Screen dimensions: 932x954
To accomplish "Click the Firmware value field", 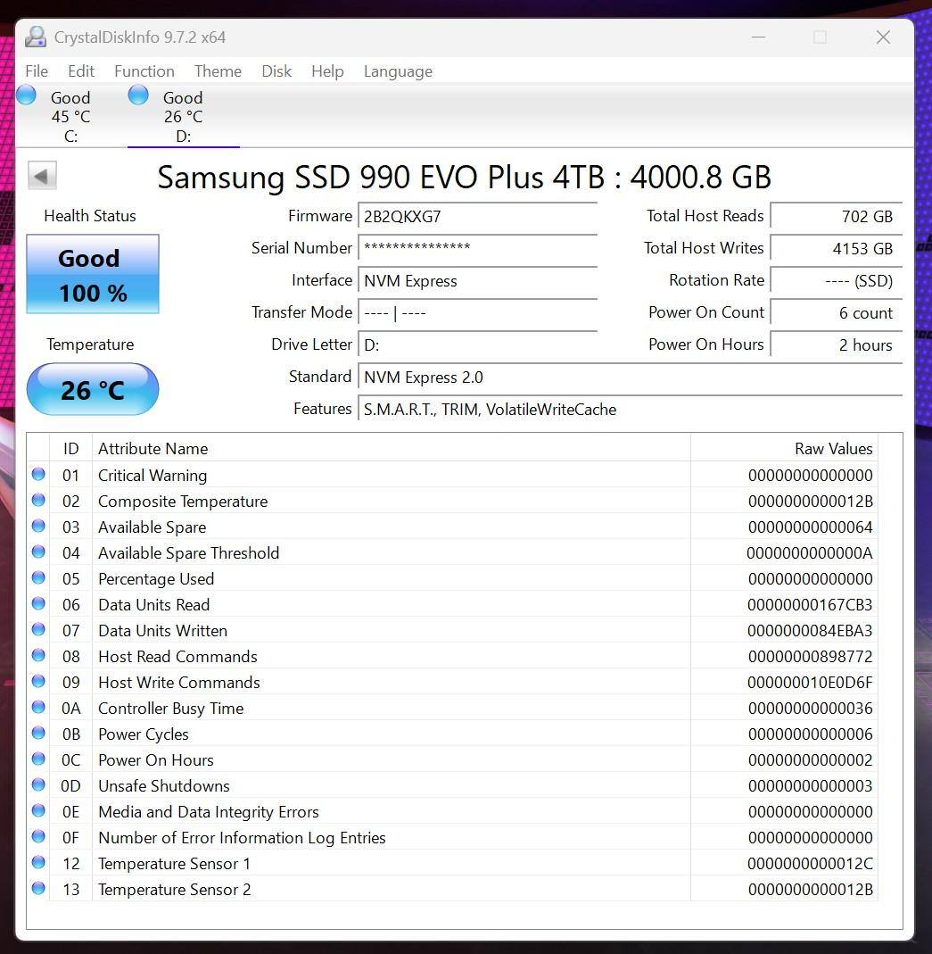I will [x=477, y=217].
